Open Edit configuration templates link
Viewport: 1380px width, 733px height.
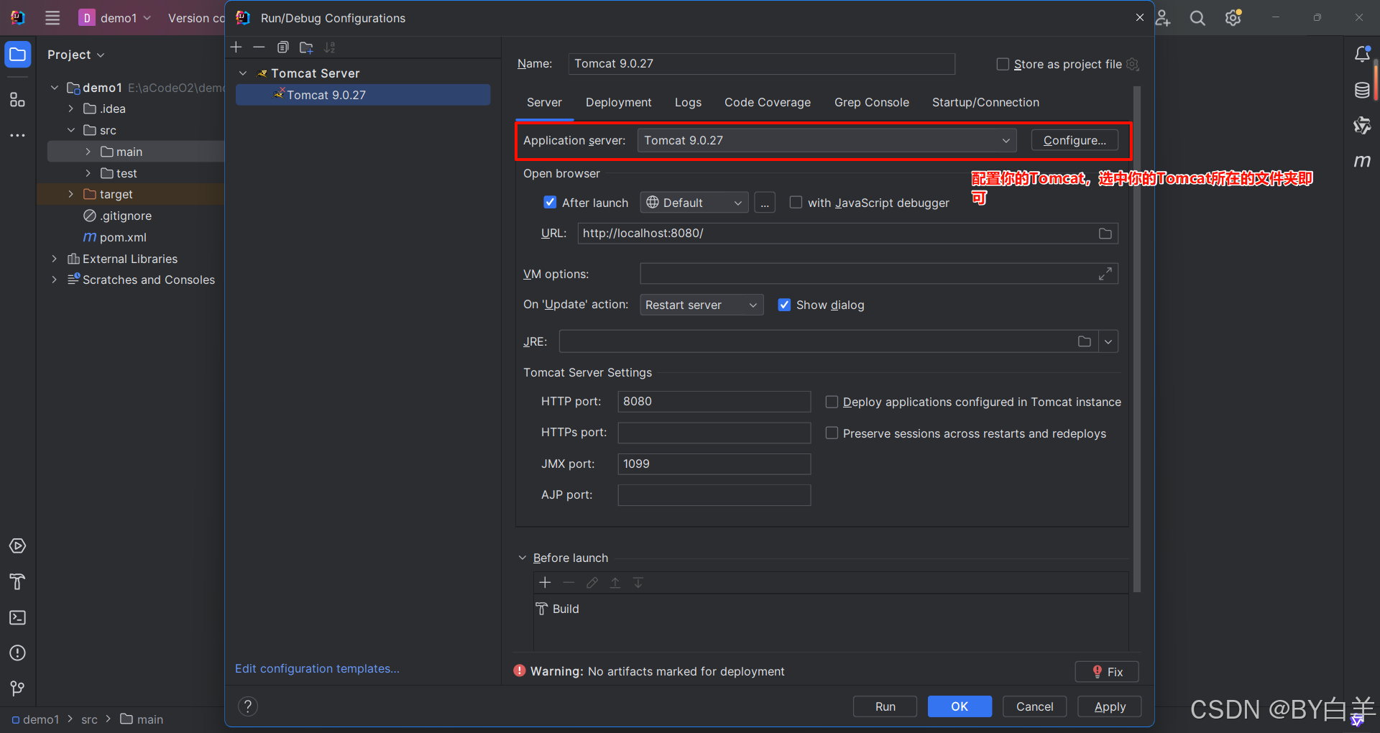317,668
